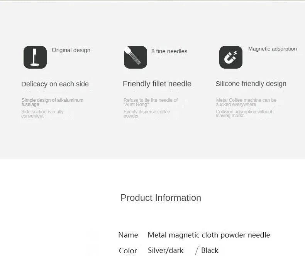Click the "8 fine needles" label
The height and width of the screenshot is (256, 305).
[169, 51]
